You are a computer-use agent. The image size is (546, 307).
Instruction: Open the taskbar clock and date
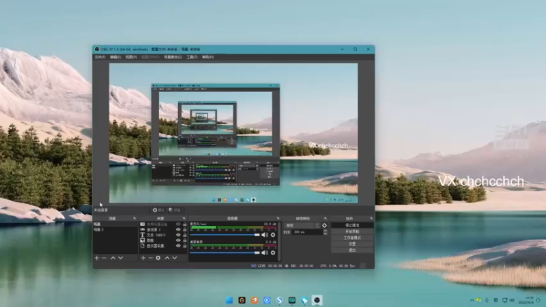(526, 300)
